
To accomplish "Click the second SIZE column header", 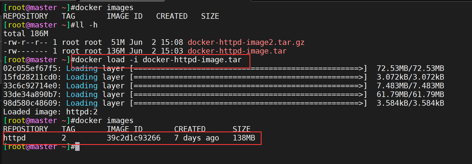I will pyautogui.click(x=242, y=129).
